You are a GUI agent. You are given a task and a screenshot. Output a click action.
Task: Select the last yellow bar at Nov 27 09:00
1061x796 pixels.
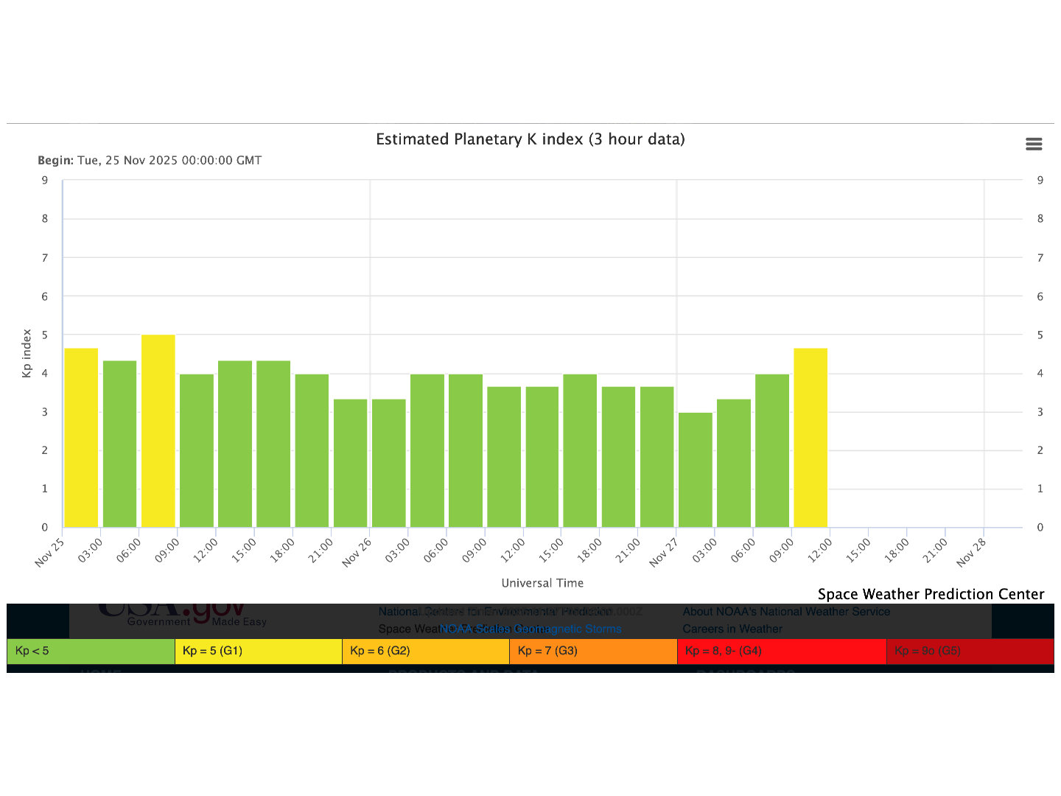[810, 438]
